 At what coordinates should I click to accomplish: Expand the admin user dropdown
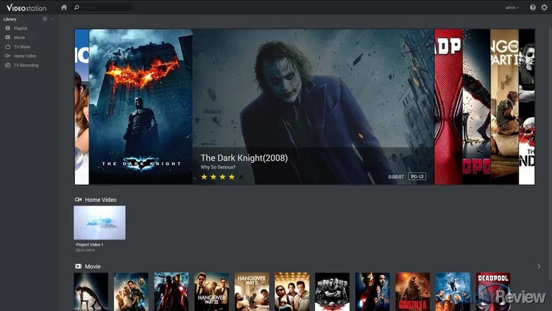pyautogui.click(x=512, y=7)
